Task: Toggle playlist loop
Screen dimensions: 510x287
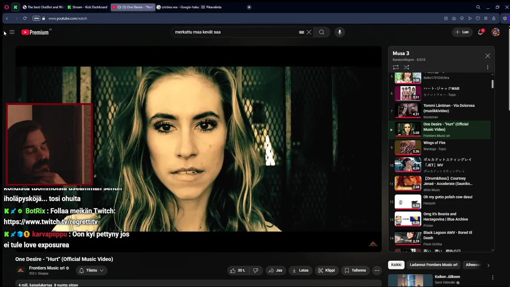Action: [x=396, y=67]
